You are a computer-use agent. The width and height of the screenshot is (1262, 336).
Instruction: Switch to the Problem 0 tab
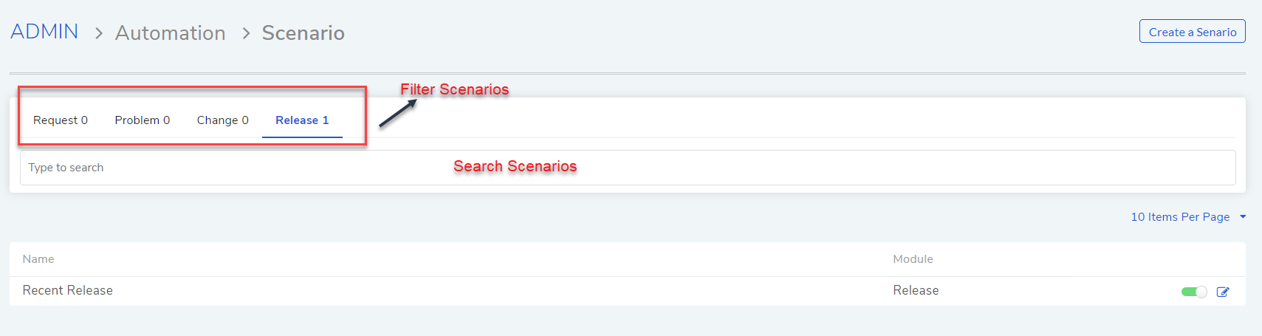(x=143, y=120)
